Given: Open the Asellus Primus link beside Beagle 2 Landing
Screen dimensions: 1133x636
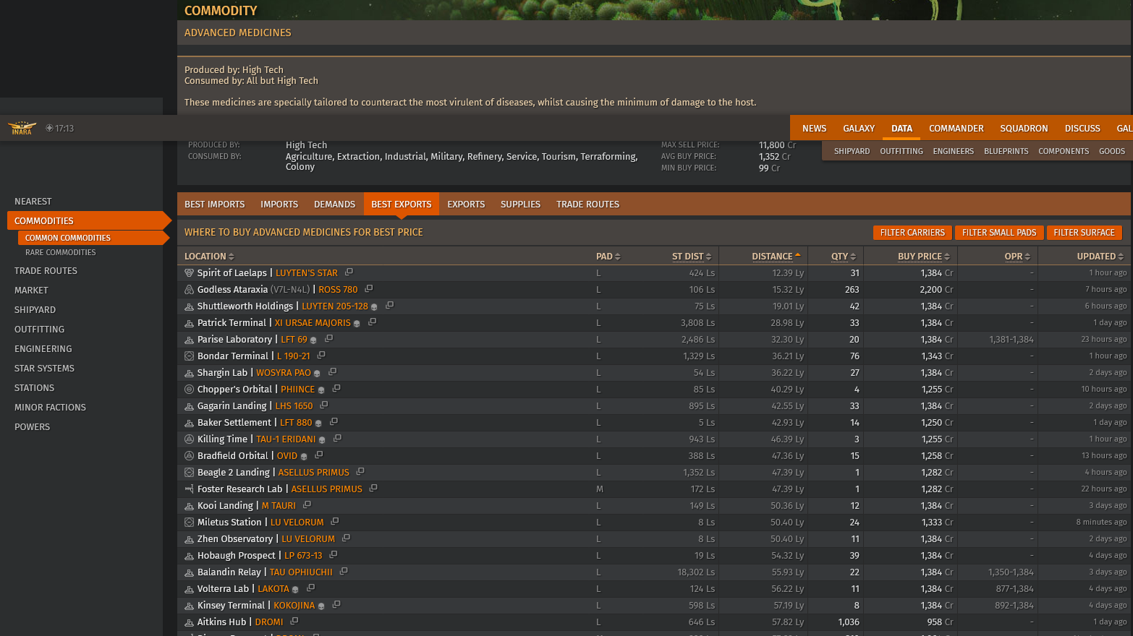Looking at the screenshot, I should [x=313, y=473].
